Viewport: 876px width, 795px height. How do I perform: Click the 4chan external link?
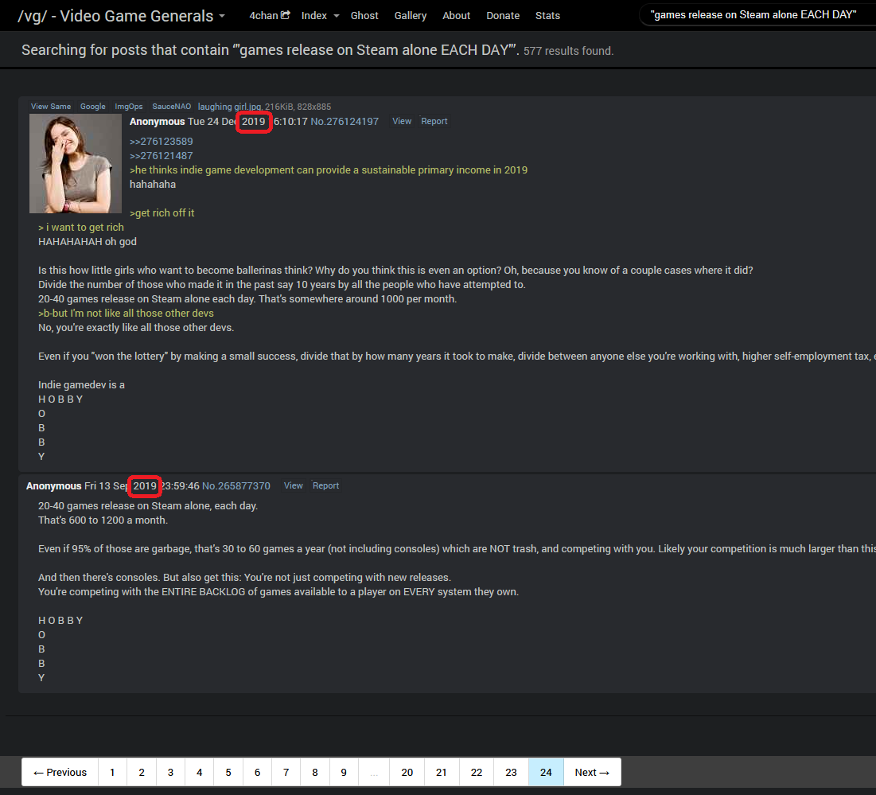[269, 16]
